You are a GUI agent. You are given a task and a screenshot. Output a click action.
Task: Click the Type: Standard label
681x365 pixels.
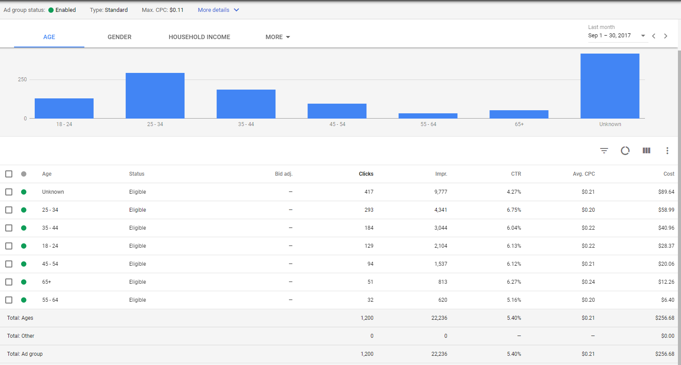(x=109, y=10)
